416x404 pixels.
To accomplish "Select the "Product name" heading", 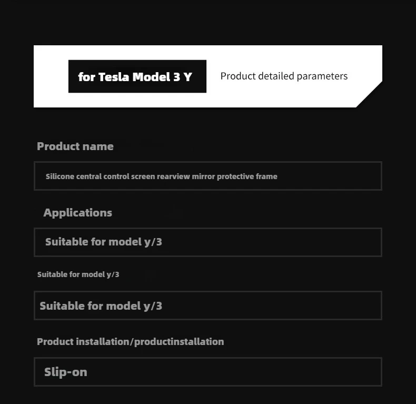I will point(75,146).
